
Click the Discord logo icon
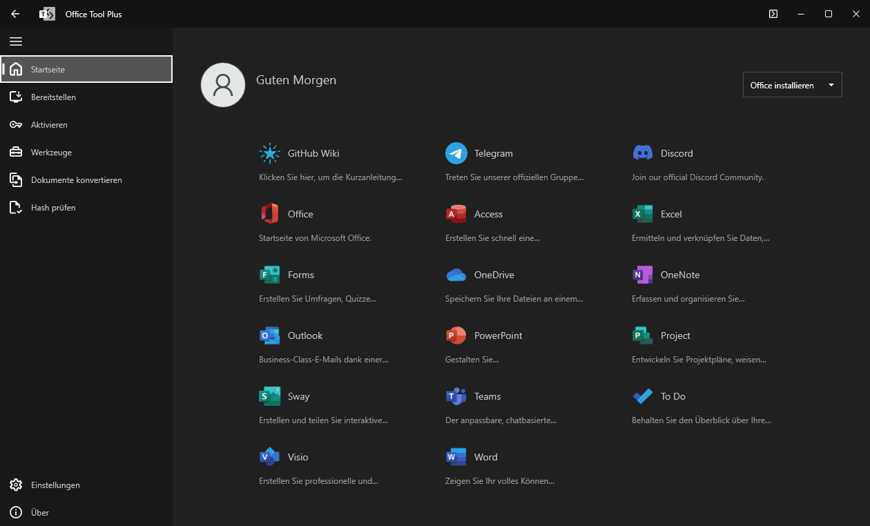(643, 153)
